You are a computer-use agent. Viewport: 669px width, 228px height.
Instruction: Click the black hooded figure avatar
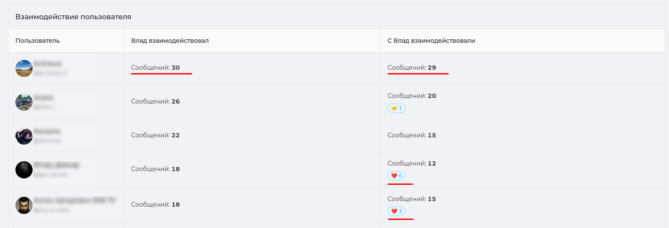coord(24,170)
